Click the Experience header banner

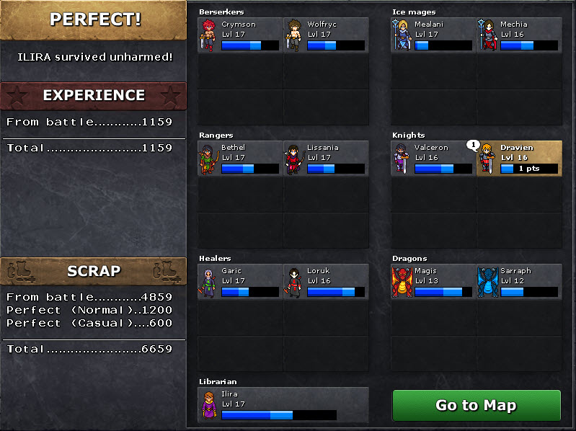pyautogui.click(x=93, y=96)
